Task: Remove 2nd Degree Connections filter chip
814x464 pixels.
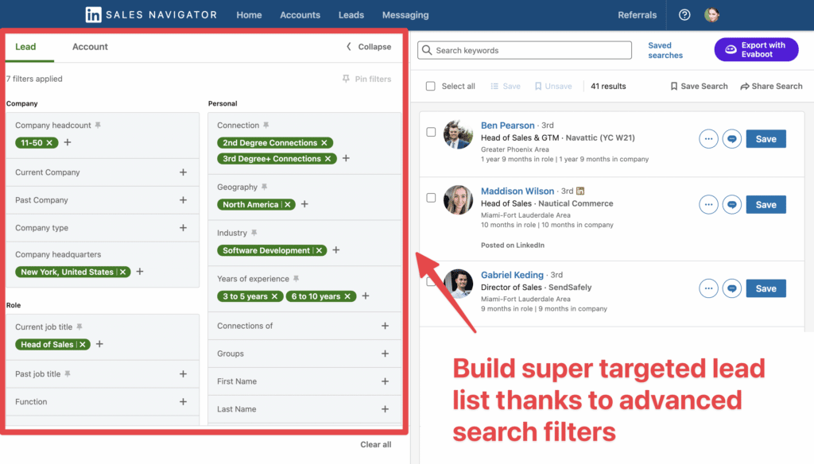Action: coord(324,143)
